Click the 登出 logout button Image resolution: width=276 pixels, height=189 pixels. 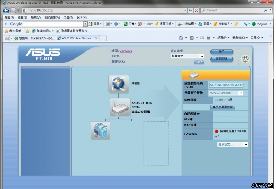point(222,51)
